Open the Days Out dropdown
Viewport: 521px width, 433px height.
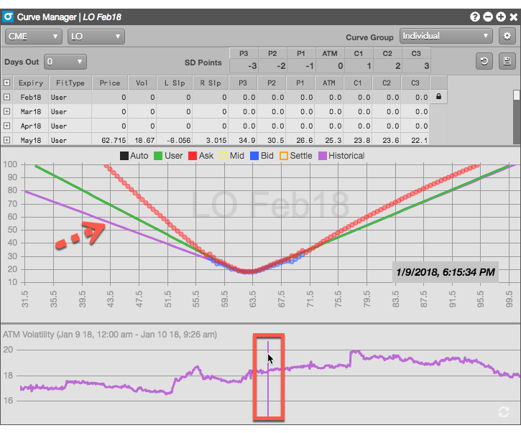coord(65,62)
